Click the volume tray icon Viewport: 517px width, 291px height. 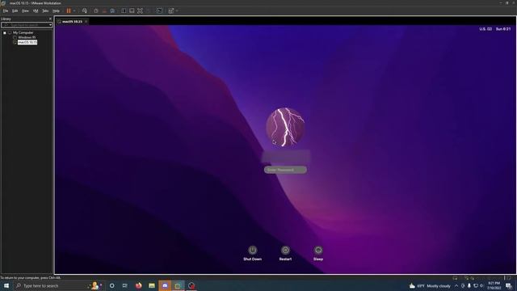481,286
